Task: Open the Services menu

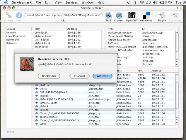Action: coord(71,2)
